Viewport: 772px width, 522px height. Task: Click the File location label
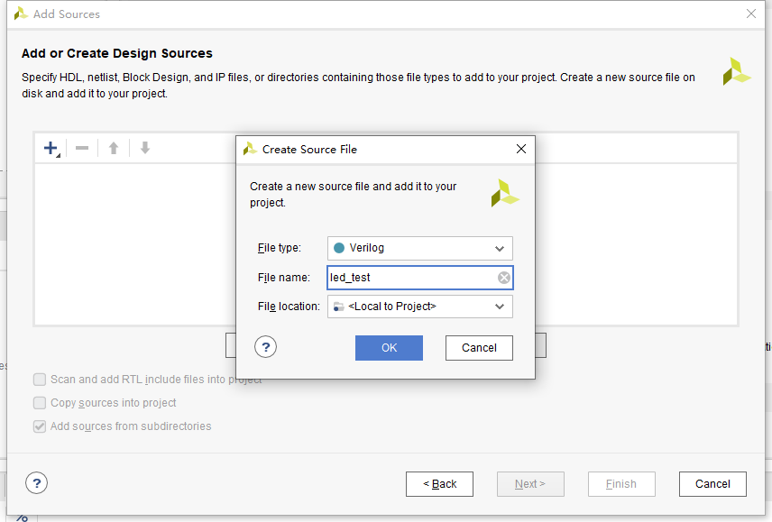coord(289,307)
